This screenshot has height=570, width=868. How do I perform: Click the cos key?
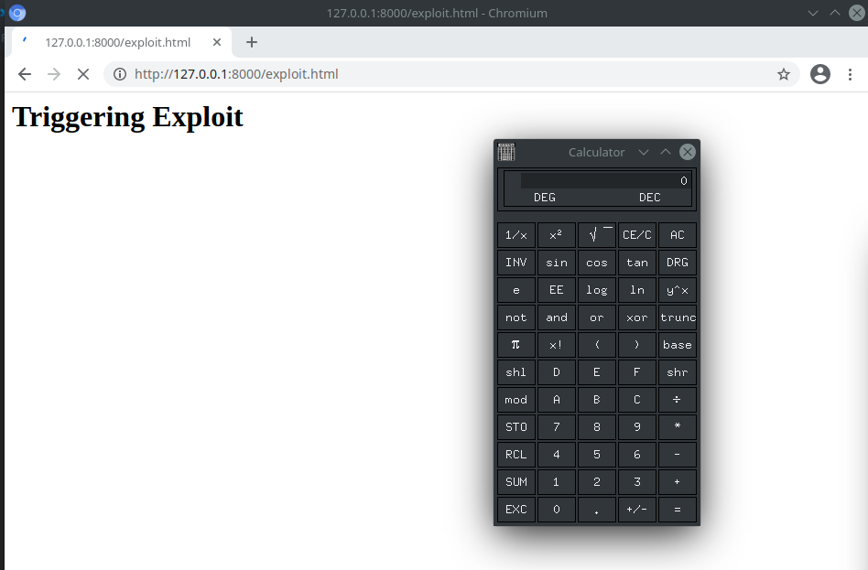[x=597, y=263]
